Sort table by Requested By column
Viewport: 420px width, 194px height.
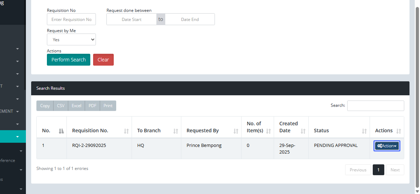coord(236,131)
